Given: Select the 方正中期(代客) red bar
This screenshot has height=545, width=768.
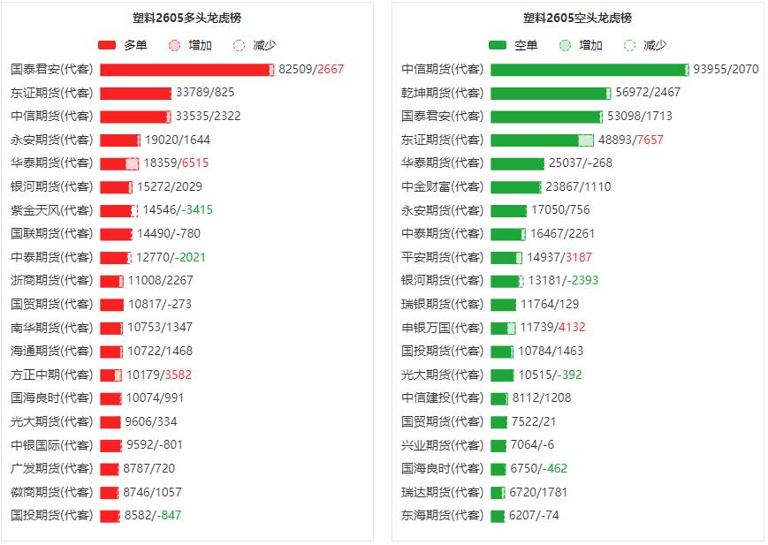Looking at the screenshot, I should coord(108,375).
